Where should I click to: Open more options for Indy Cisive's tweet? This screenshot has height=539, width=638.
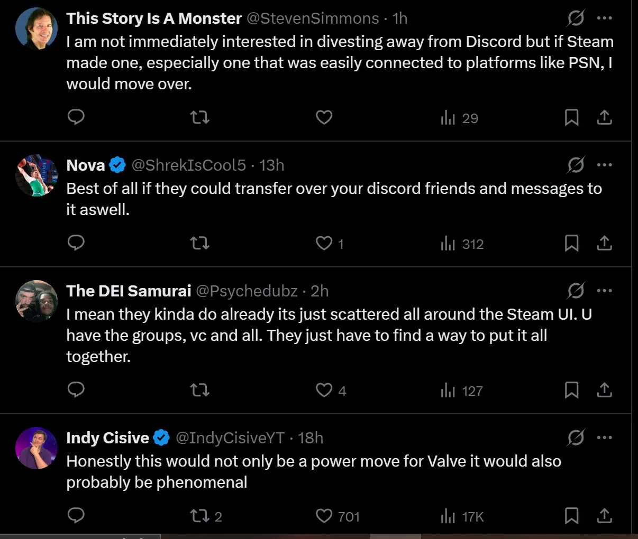coord(604,438)
